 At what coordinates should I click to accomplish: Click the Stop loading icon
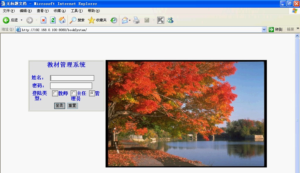point(43,20)
